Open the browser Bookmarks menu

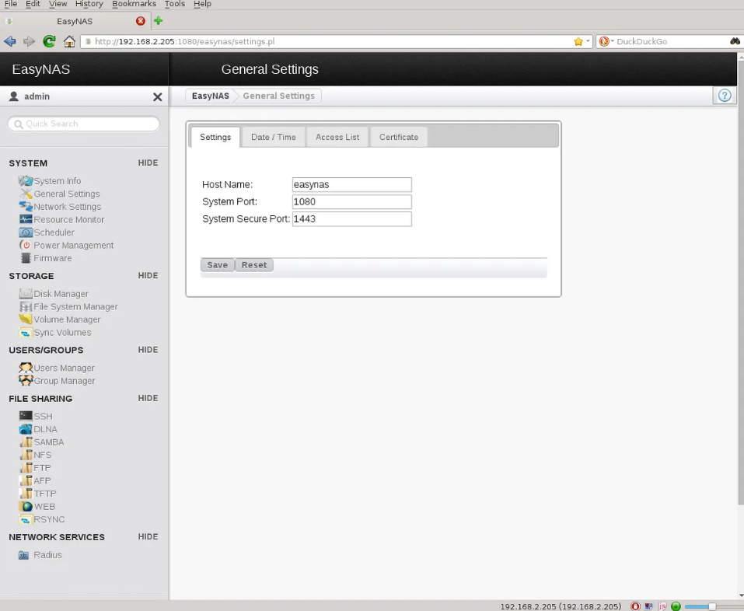(x=134, y=4)
